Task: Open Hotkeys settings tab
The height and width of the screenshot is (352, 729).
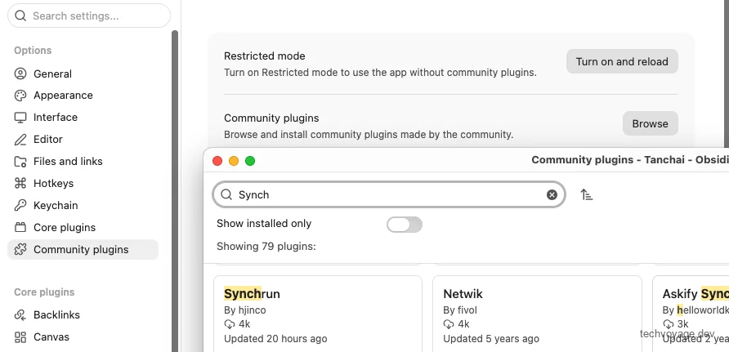Action: coord(83,184)
